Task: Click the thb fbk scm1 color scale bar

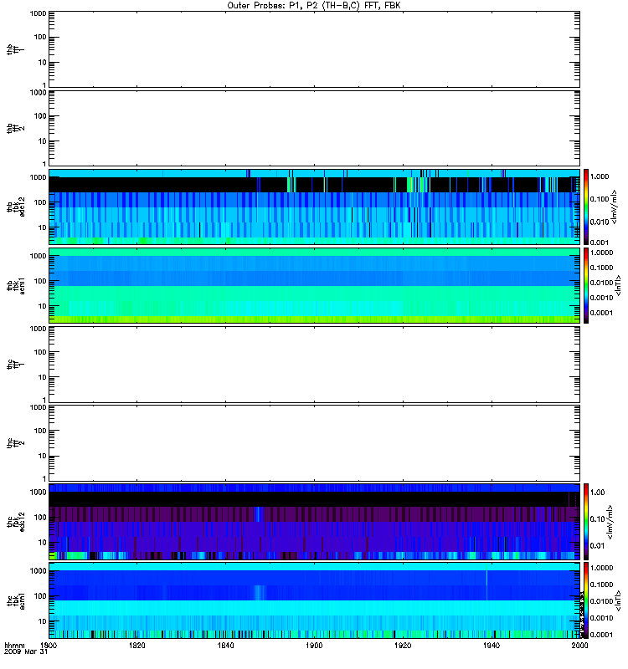Action: [586, 285]
